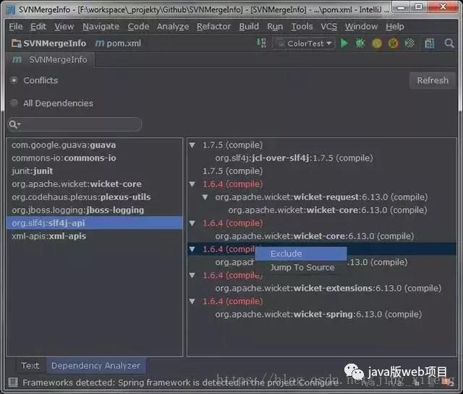The image size is (463, 394).
Task: Collapse the 1.6.4 node above wicket-extensions
Action: point(192,275)
